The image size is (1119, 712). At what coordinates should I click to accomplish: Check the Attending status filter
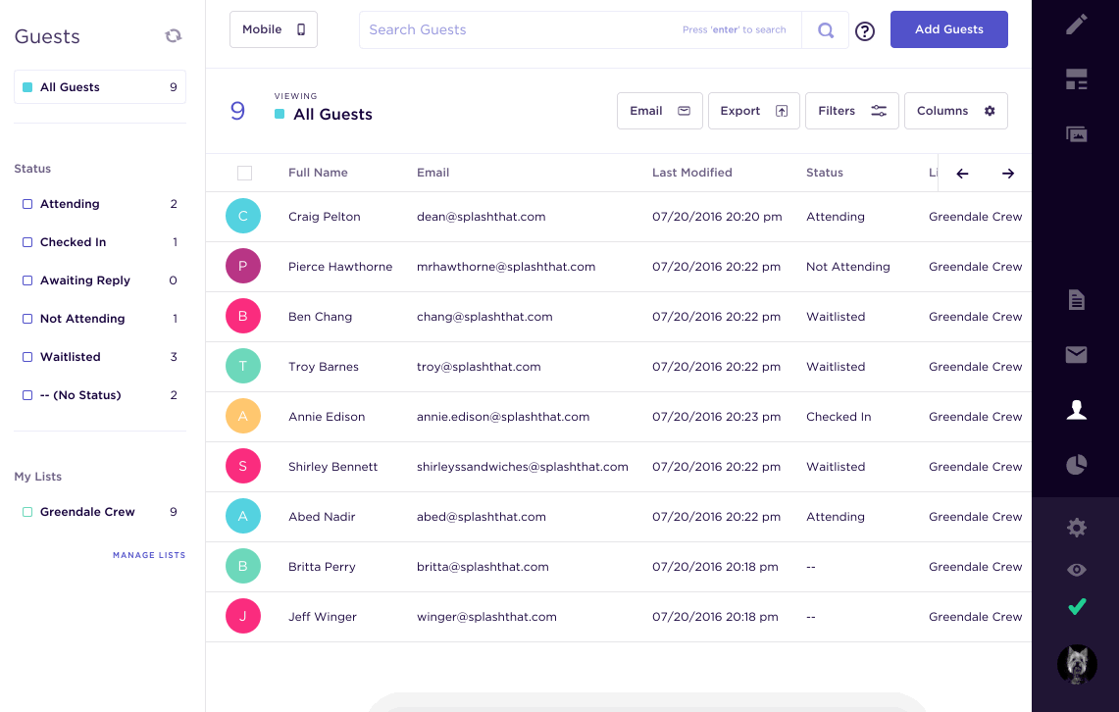(x=27, y=204)
